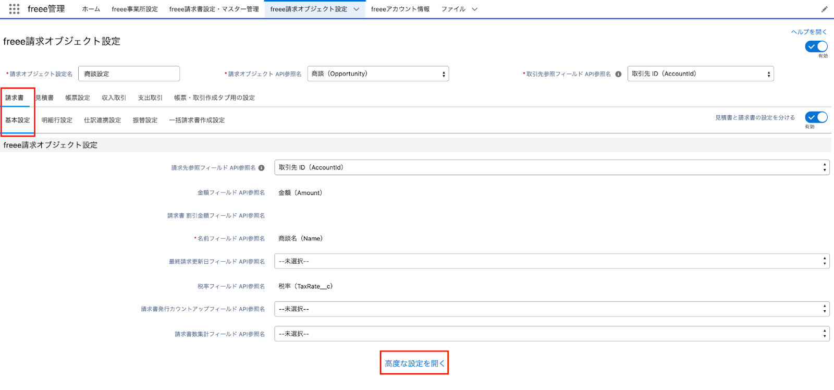Viewport: 834px width, 390px height.
Task: Switch to the 帳票設定 tab
Action: pyautogui.click(x=78, y=97)
